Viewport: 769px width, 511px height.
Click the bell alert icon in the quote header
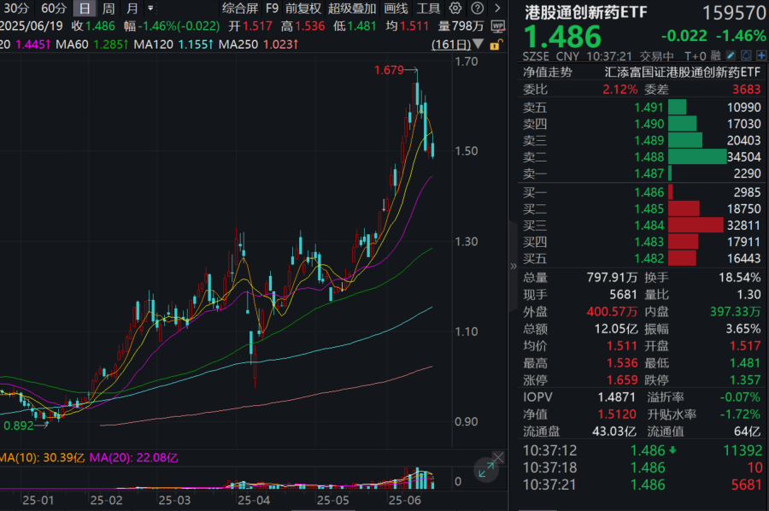[x=746, y=55]
